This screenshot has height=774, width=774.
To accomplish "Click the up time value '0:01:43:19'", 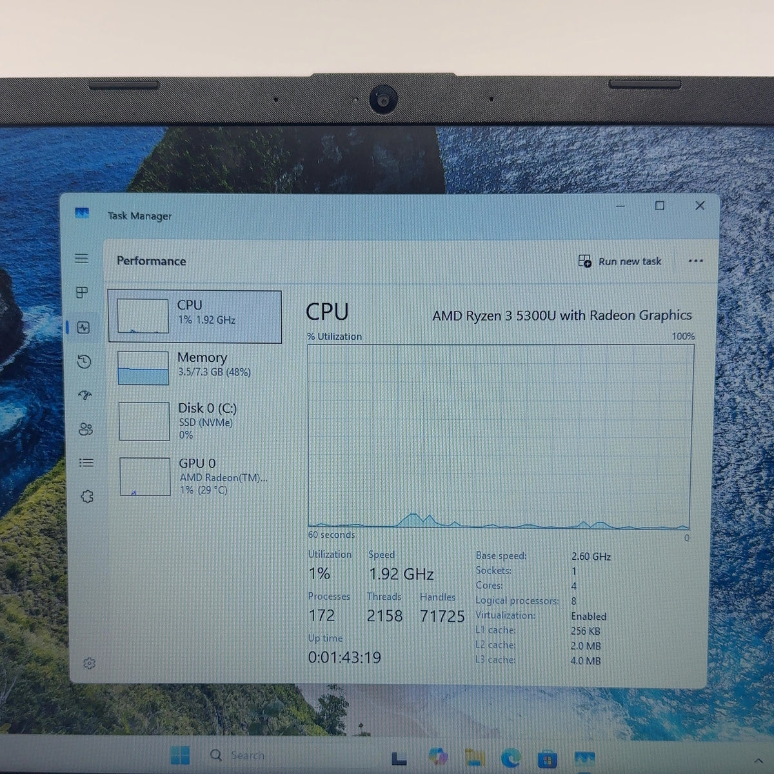I will pos(344,657).
